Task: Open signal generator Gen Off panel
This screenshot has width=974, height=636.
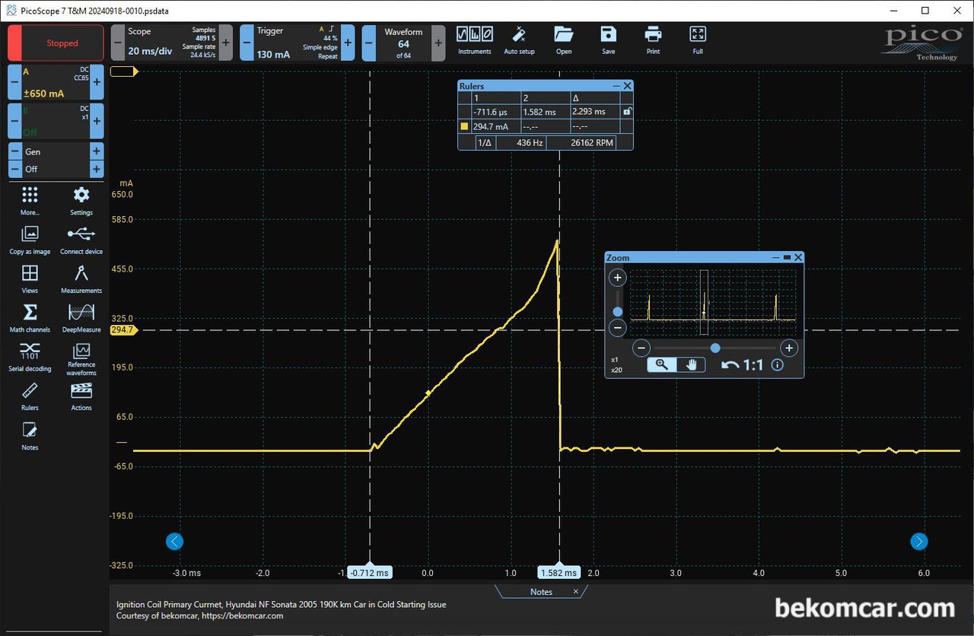Action: pyautogui.click(x=56, y=160)
